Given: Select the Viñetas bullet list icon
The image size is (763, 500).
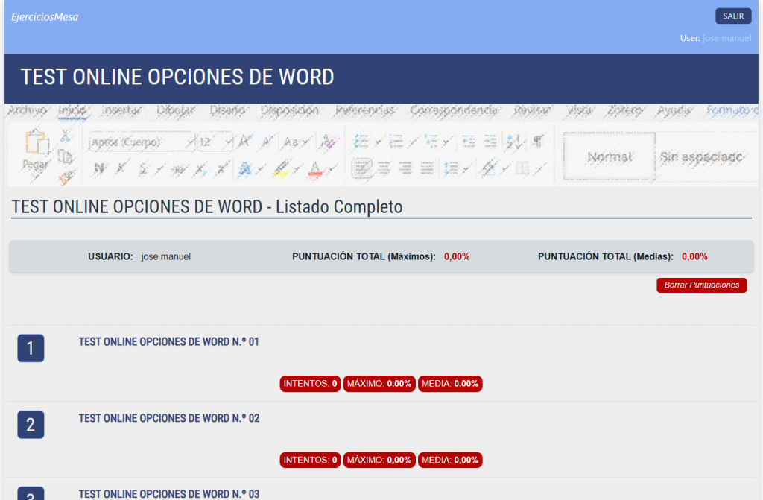Looking at the screenshot, I should click(x=360, y=140).
